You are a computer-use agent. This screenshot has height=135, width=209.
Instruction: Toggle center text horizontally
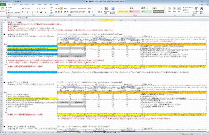(59, 12)
